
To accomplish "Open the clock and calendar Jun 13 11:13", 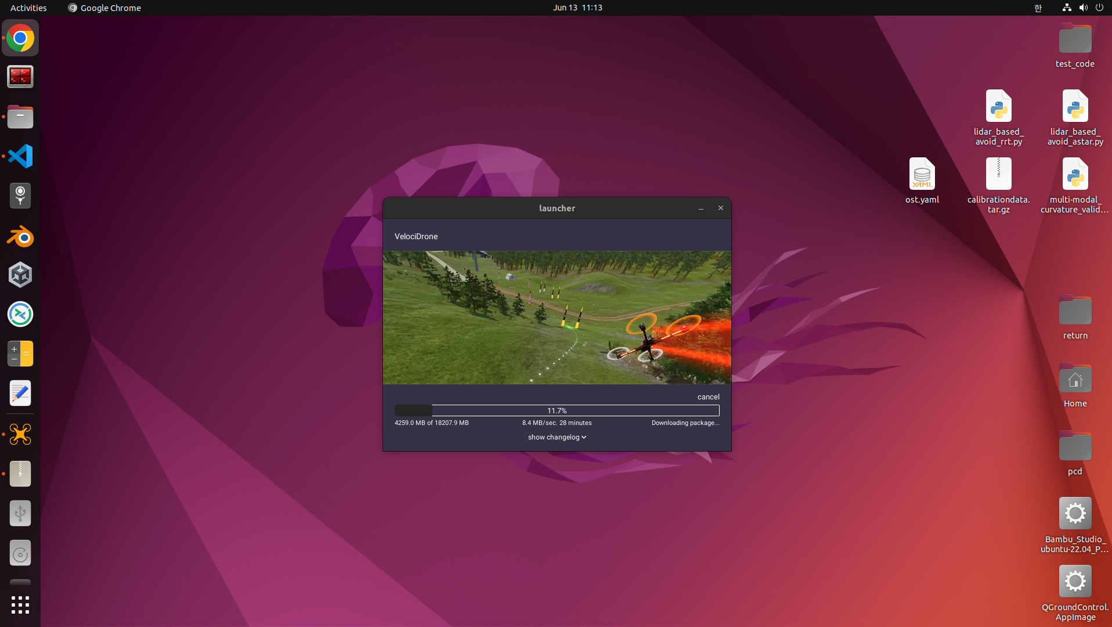I will pos(577,8).
